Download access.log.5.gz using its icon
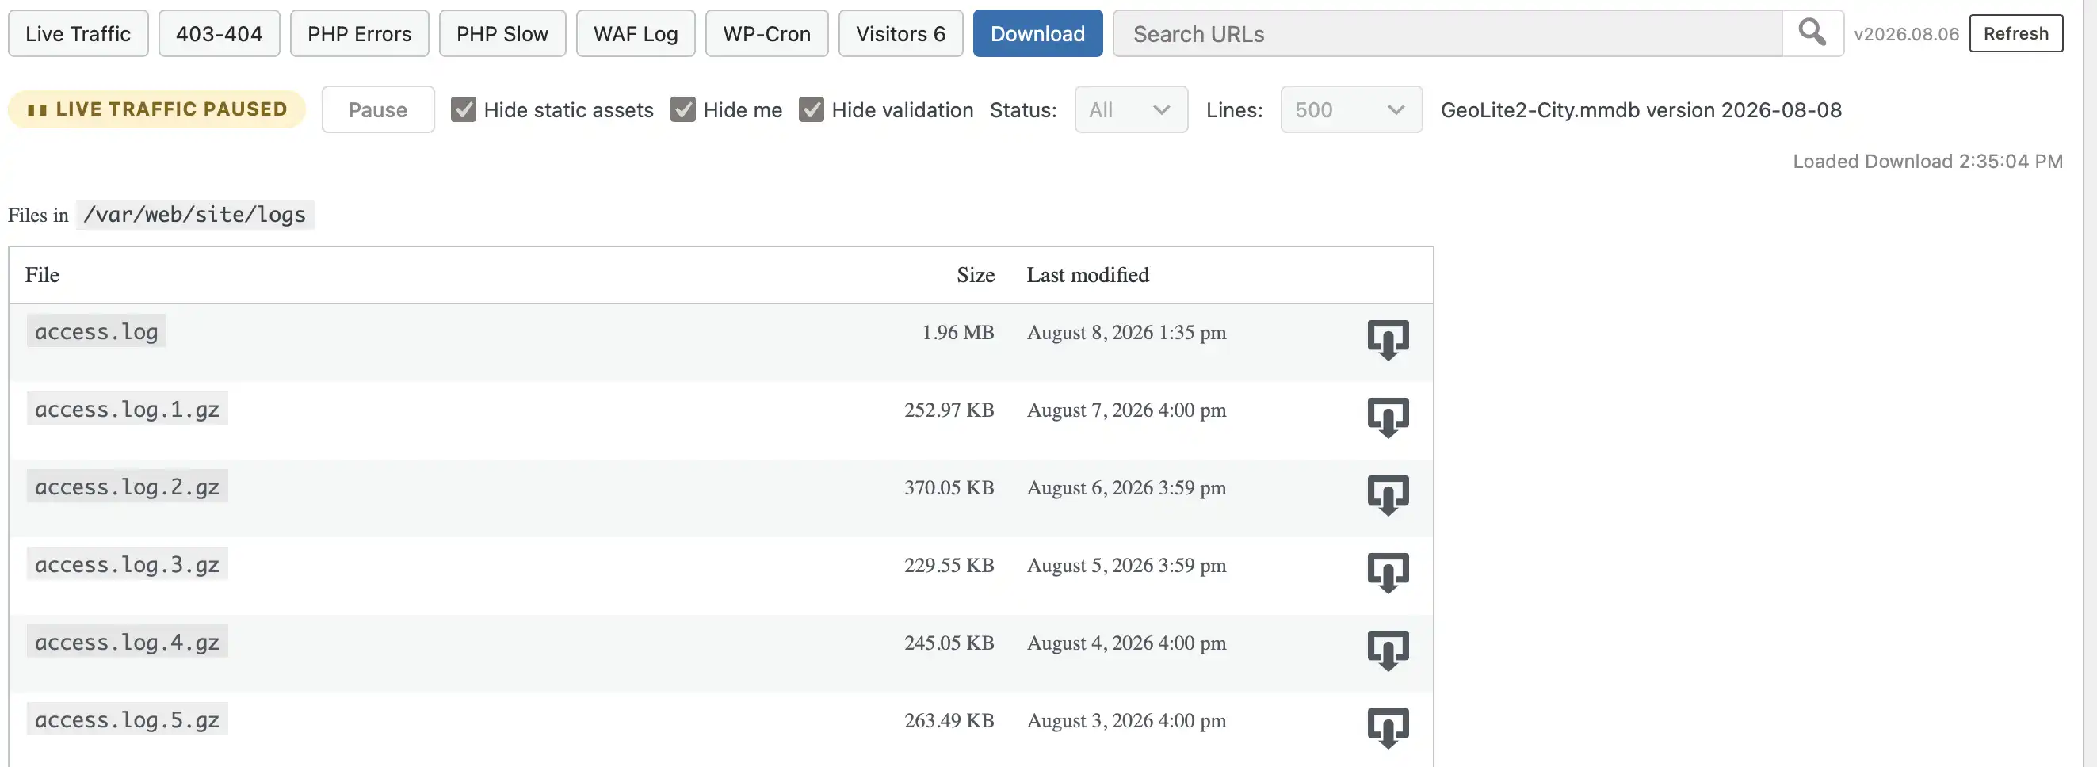Viewport: 2097px width, 767px height. [1388, 728]
